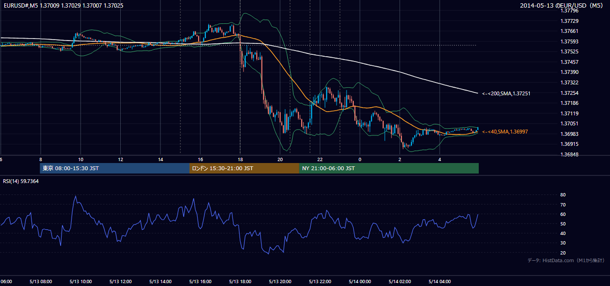Click hour tick 18 on price chart axis
This screenshot has height=286, width=610.
(x=240, y=160)
